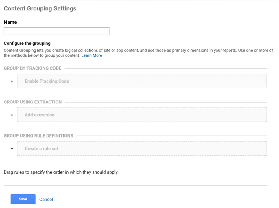Click the Content Grouping description paragraph

click(138, 53)
